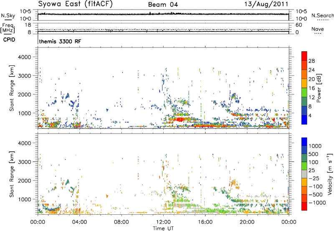Click the "4000" range tick in the velocity panel
The width and height of the screenshot is (334, 231).
click(24, 143)
